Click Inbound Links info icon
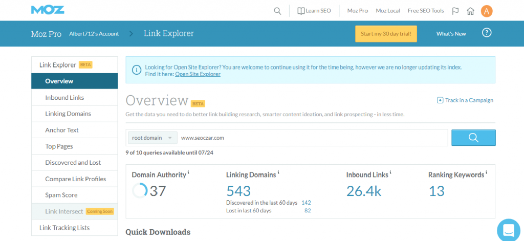The width and height of the screenshot is (524, 241). 390,173
